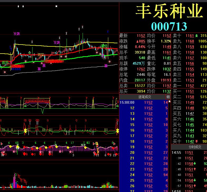Select the 卖九 1160 order book row
The image size is (207, 192).
(189, 41)
